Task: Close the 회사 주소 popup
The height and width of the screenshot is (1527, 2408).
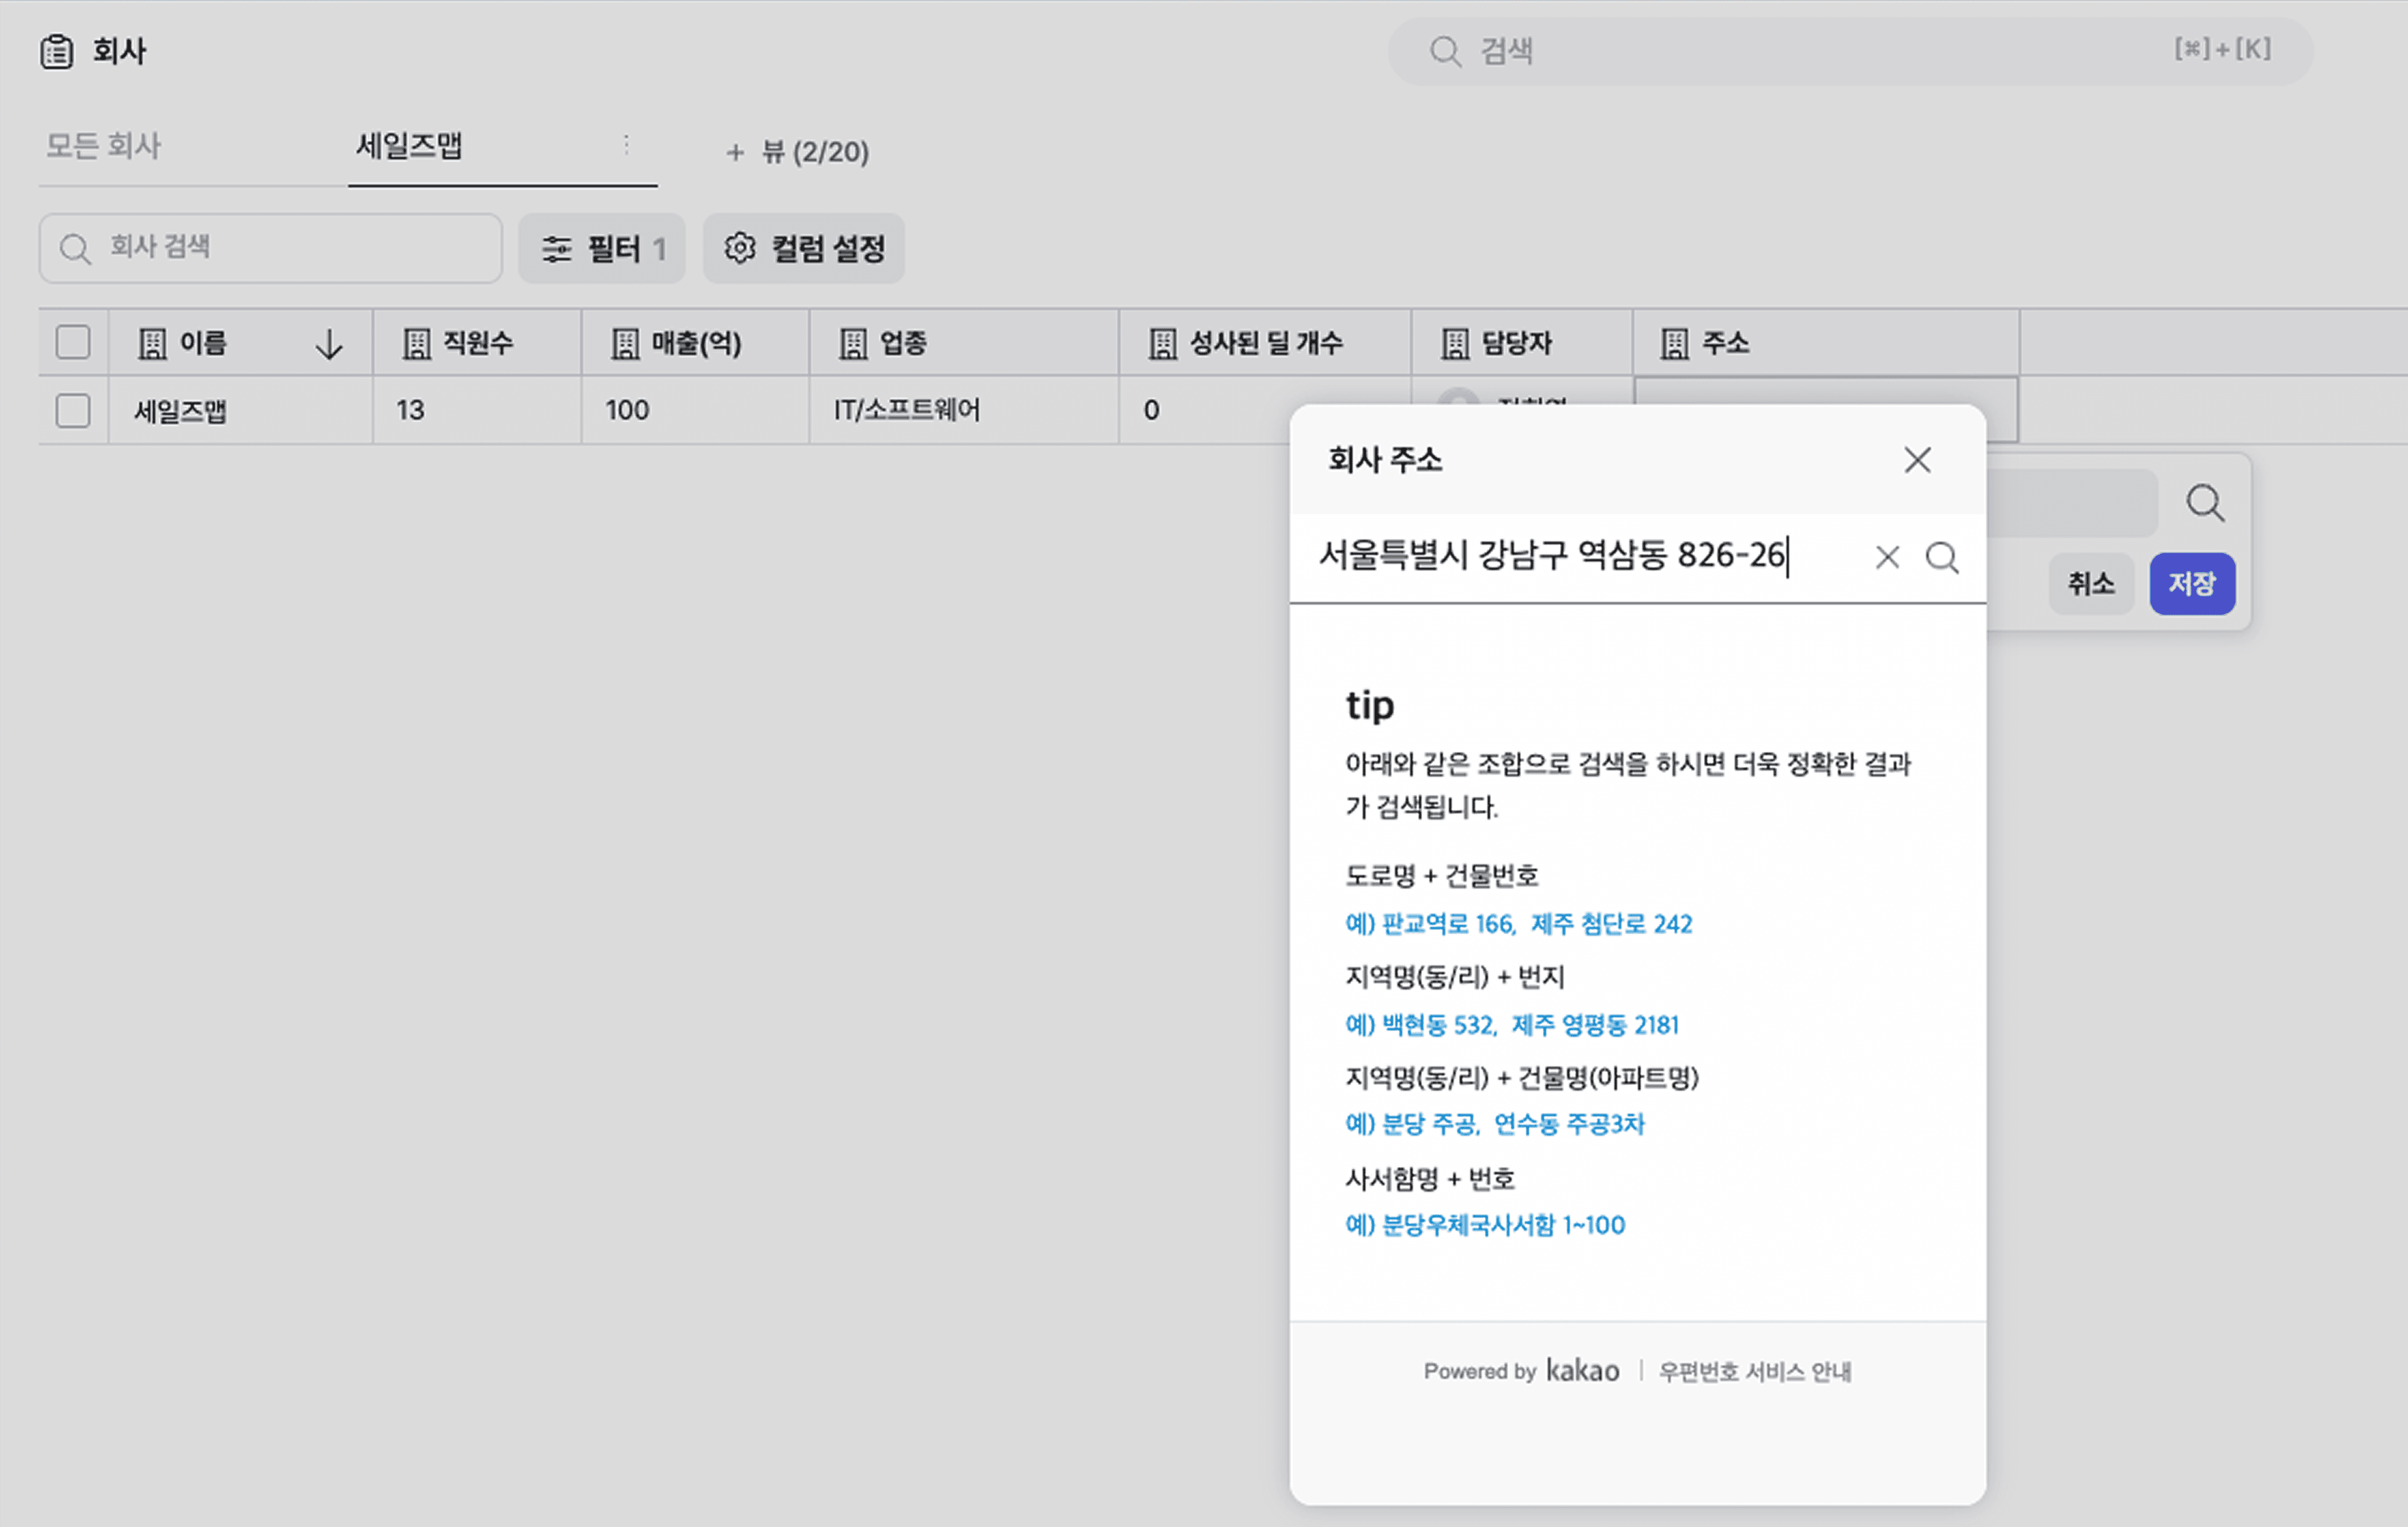Action: [x=1917, y=460]
